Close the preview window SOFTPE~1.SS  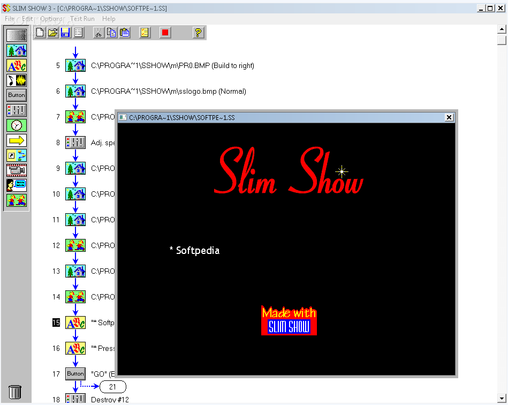449,117
